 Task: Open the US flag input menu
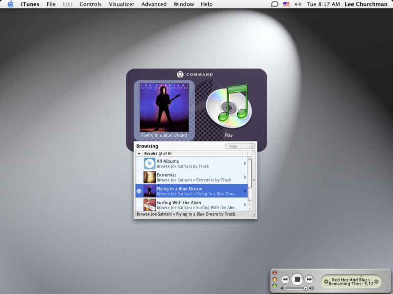[286, 4]
